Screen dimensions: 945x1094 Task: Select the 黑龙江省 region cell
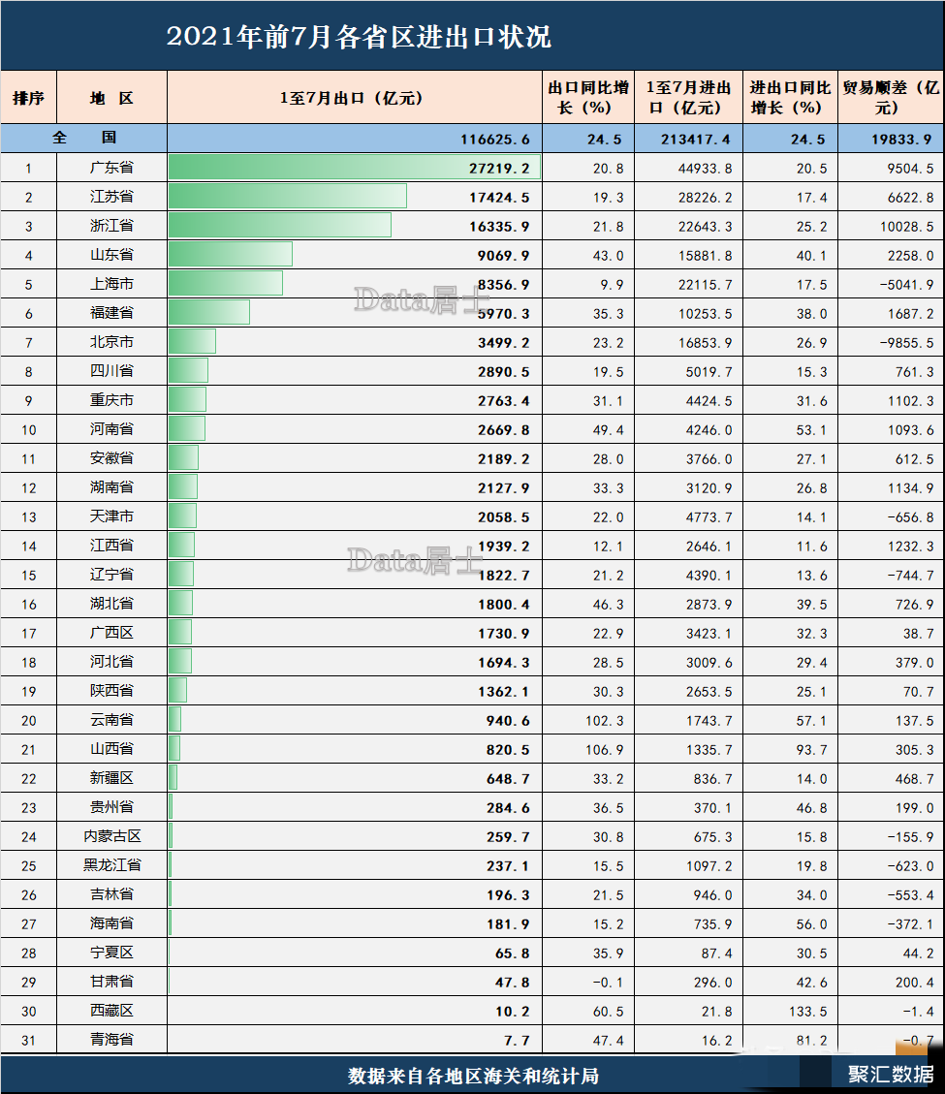click(111, 865)
